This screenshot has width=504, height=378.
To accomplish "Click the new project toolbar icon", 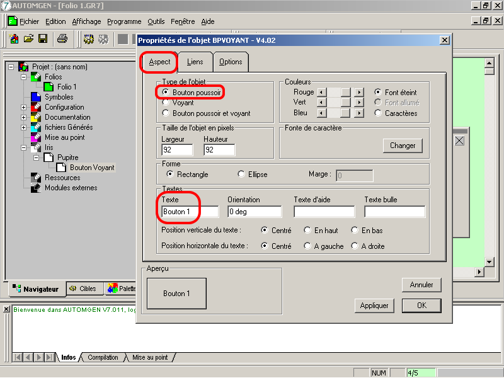I will (14, 39).
